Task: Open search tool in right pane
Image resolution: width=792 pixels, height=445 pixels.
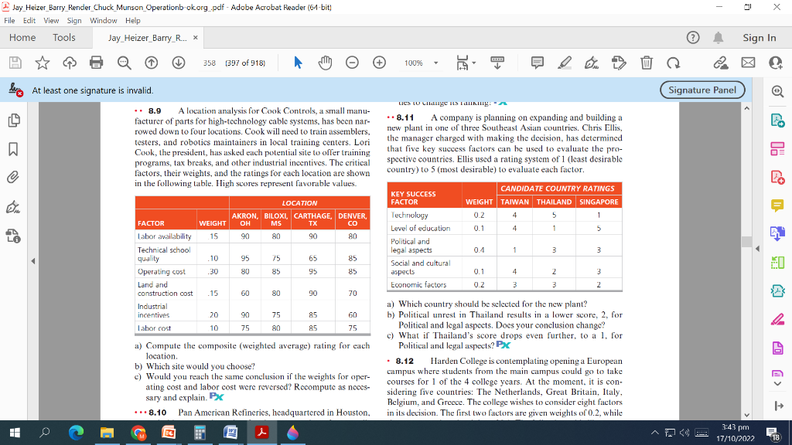Action: pyautogui.click(x=778, y=91)
